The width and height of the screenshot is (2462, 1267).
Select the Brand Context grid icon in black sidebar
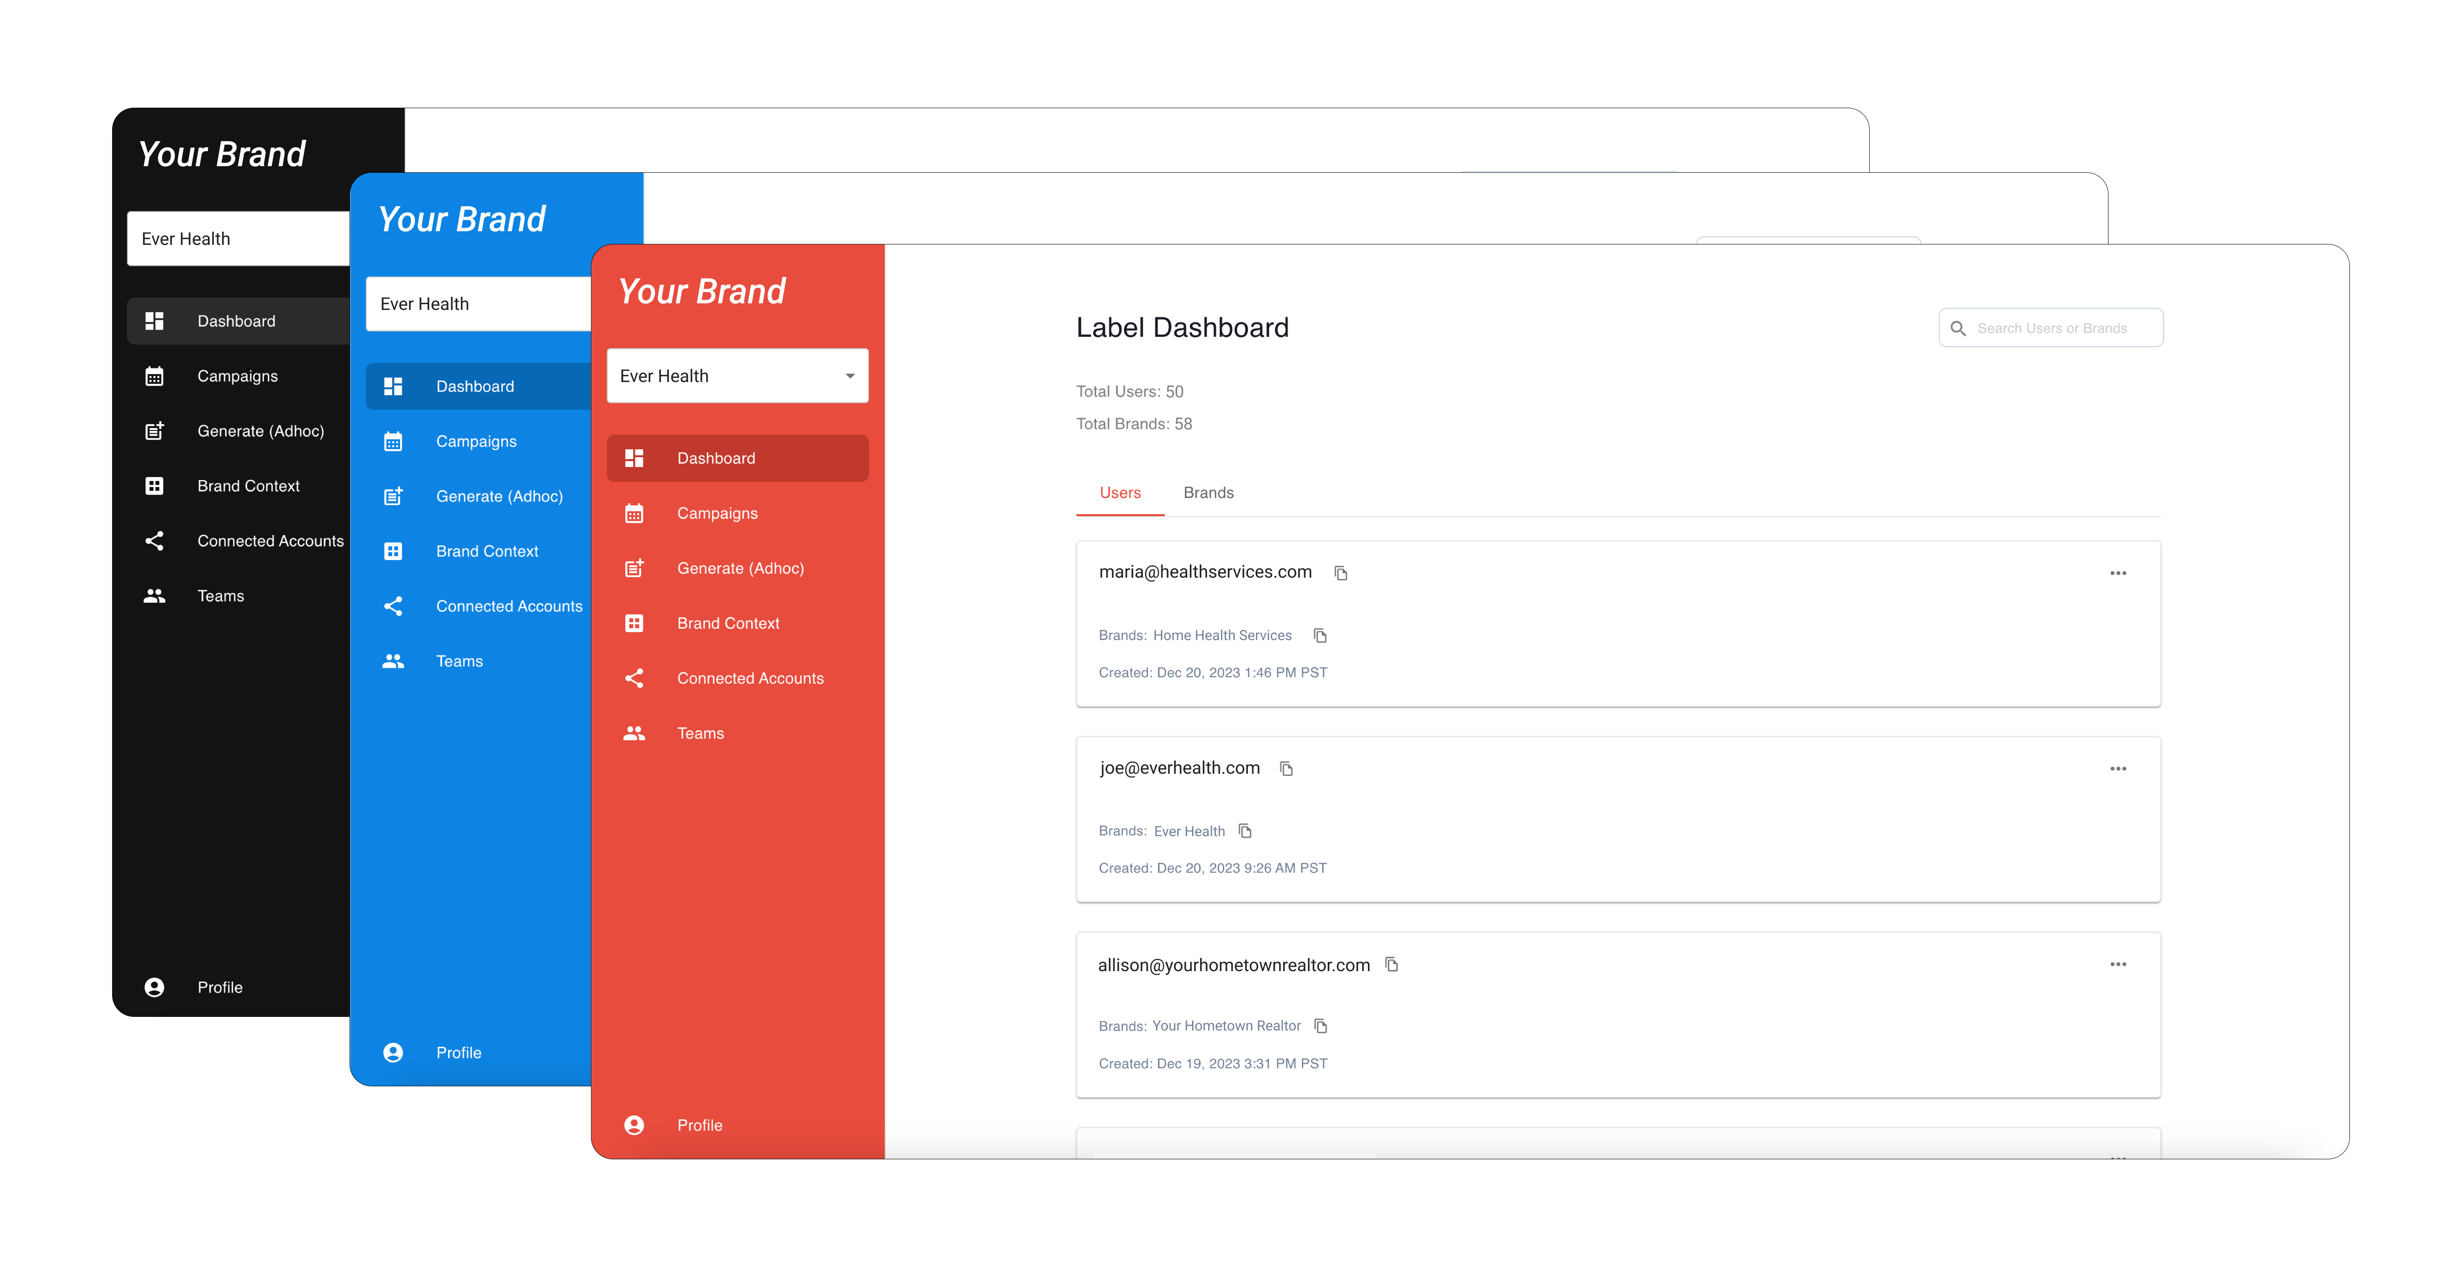155,485
